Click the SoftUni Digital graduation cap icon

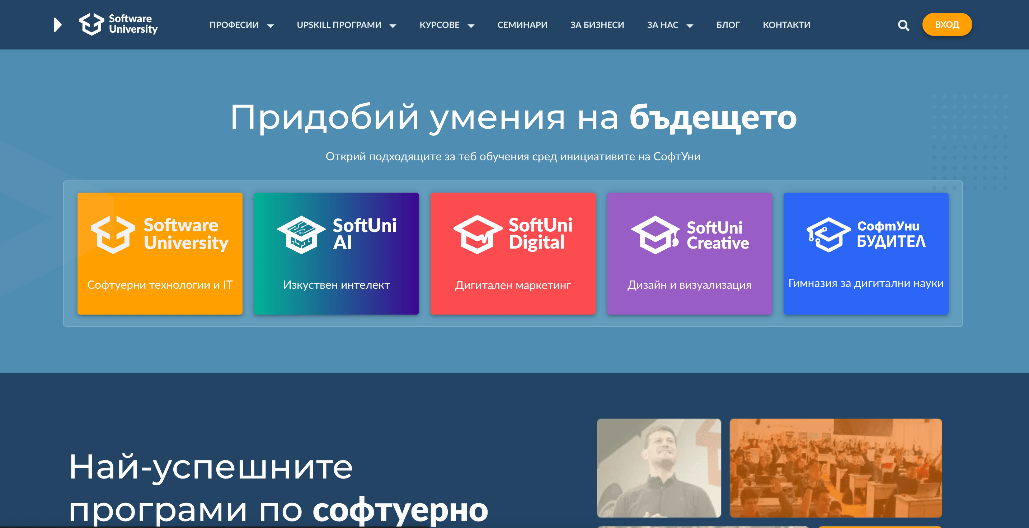pos(478,235)
